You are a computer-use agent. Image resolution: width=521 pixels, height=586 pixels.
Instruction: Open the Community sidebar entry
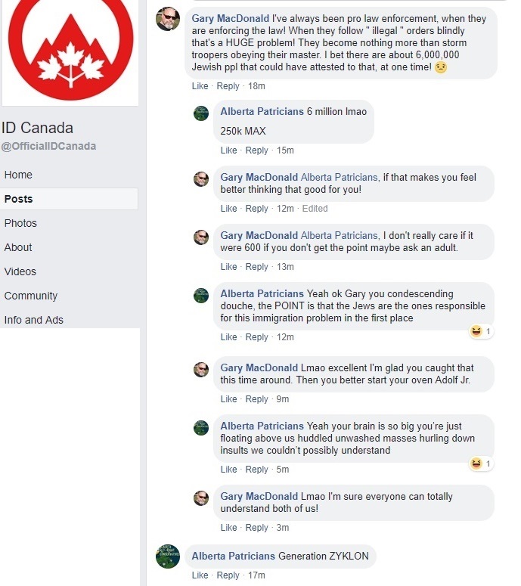tap(31, 296)
